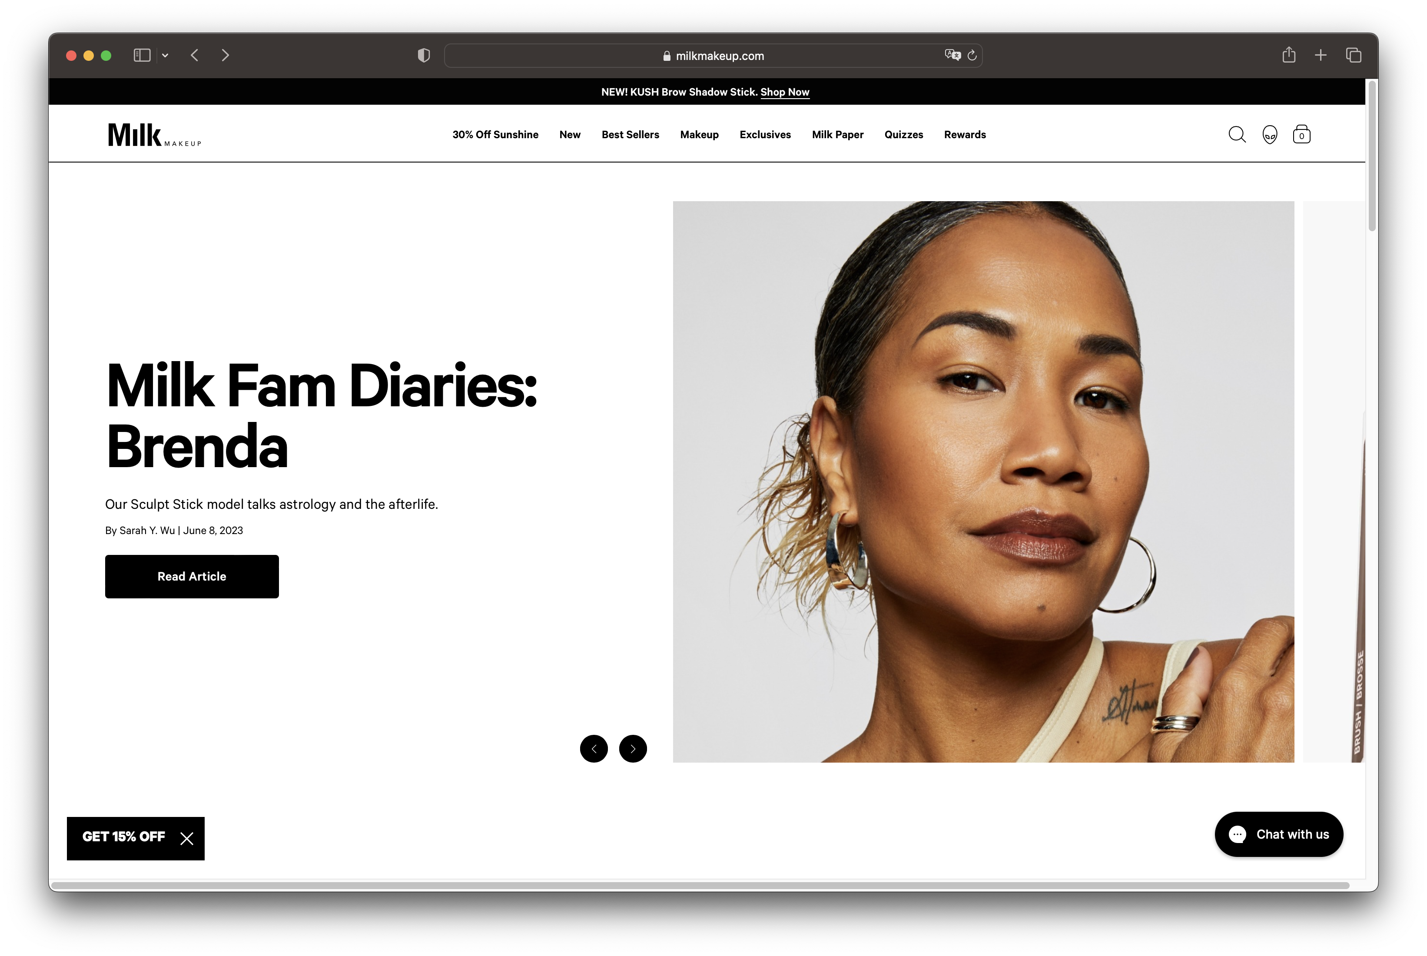Open the Best Sellers menu item
The width and height of the screenshot is (1427, 956).
[631, 135]
